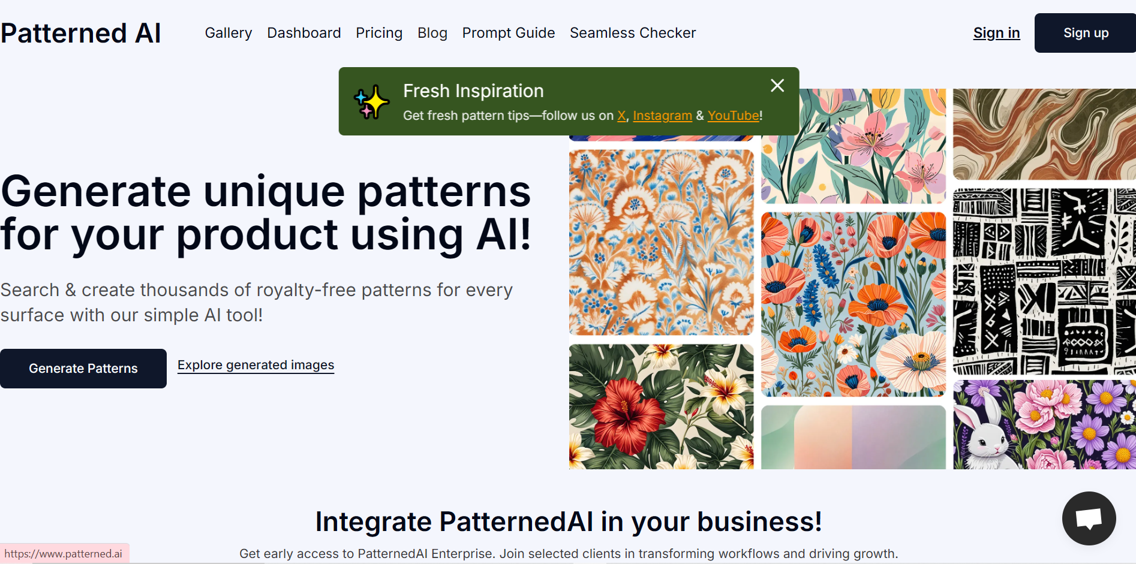Click the Sign up button
This screenshot has height=564, width=1136.
tap(1085, 33)
